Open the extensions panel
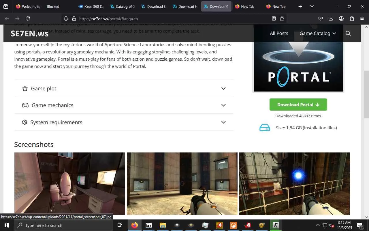369x231 pixels. (x=352, y=18)
